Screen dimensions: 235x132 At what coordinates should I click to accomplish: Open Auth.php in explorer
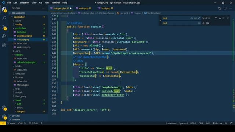[21, 32]
